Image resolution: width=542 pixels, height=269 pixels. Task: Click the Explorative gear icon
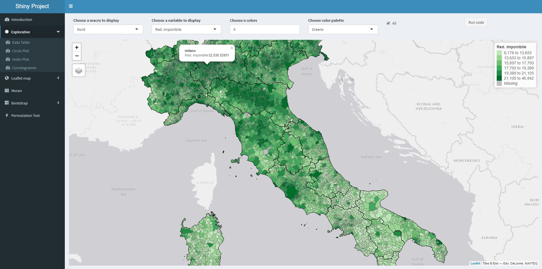click(7, 32)
